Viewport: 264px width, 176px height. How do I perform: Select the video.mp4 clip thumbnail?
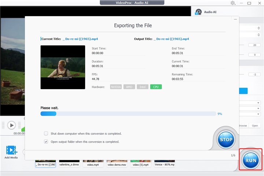(x=93, y=164)
